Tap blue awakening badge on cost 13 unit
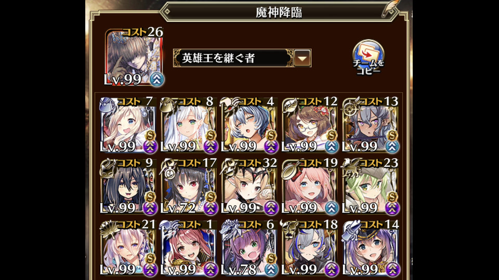This screenshot has height=280, width=499. [392, 146]
